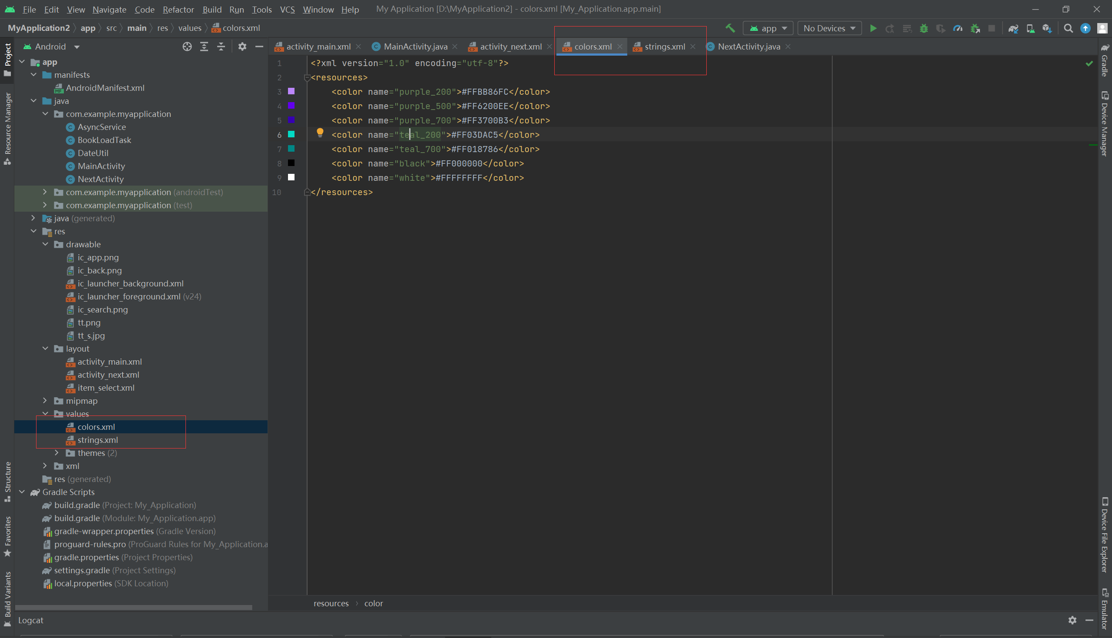Expand the mipmap folder
This screenshot has height=638, width=1112.
point(45,401)
